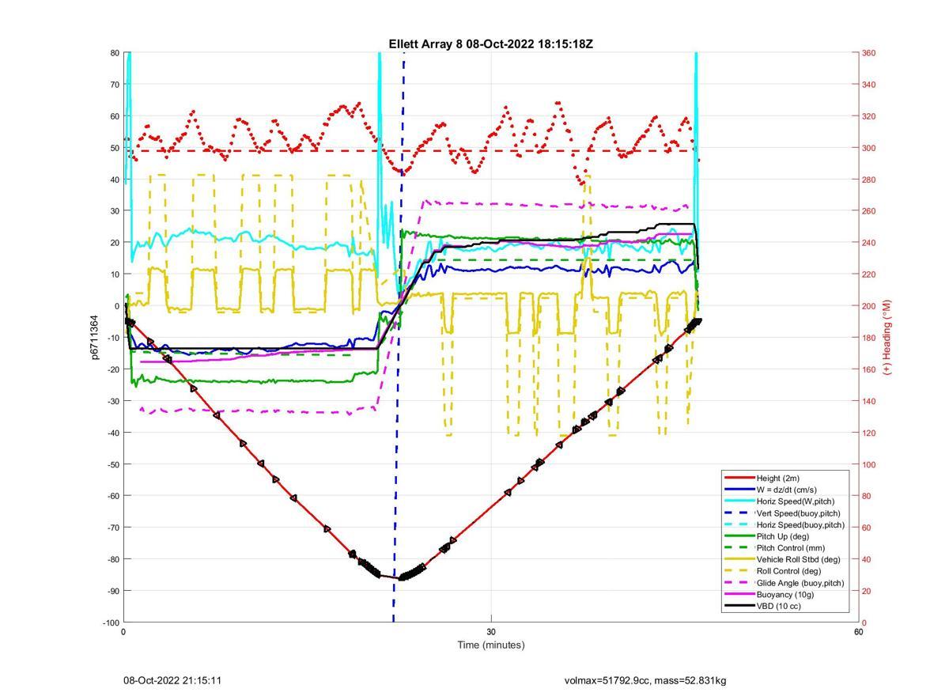Select the "volmax=51792.9cc, mass=52.831kg" footer text

(x=645, y=680)
